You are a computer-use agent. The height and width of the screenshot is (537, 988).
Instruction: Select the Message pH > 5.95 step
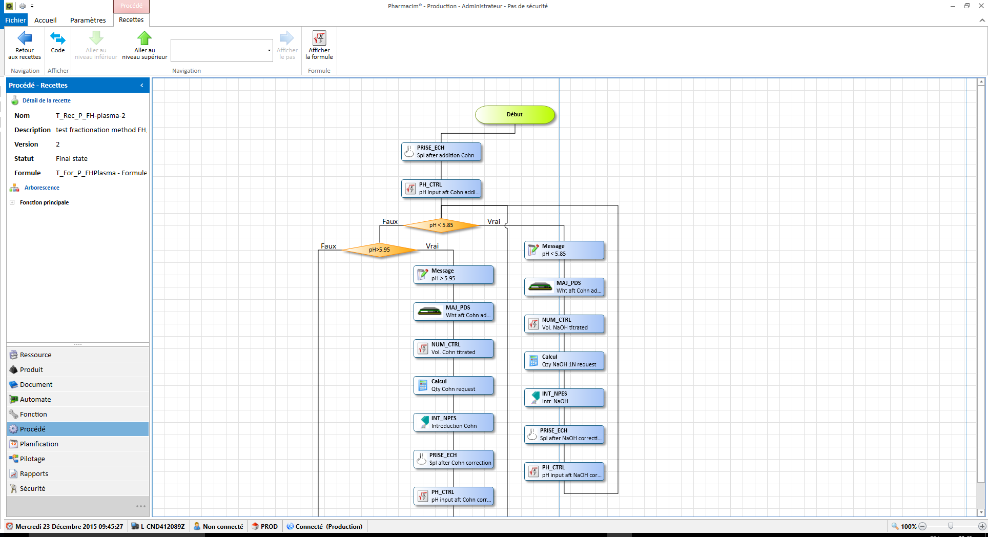[454, 275]
